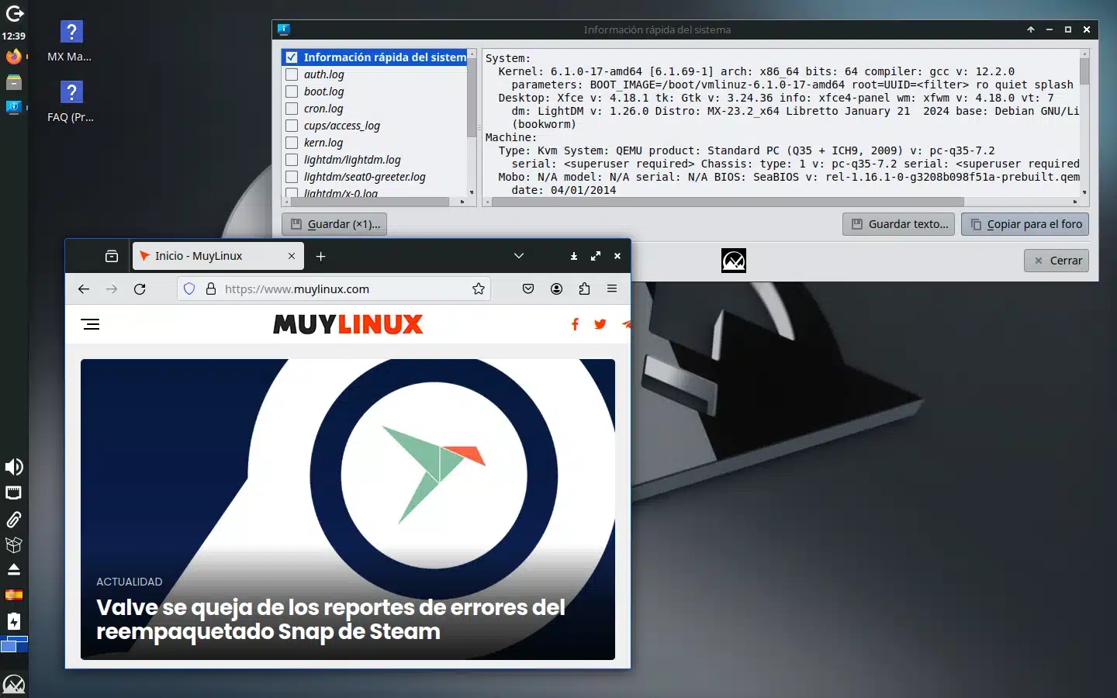Click the Spanish flag keyboard layout icon
The height and width of the screenshot is (698, 1117).
(x=14, y=596)
